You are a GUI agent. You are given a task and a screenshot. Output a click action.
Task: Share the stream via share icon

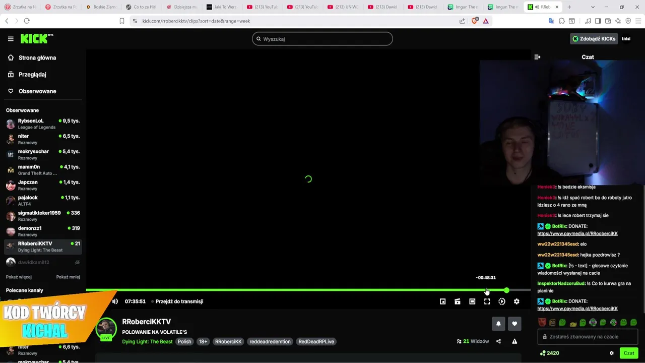[498, 341]
